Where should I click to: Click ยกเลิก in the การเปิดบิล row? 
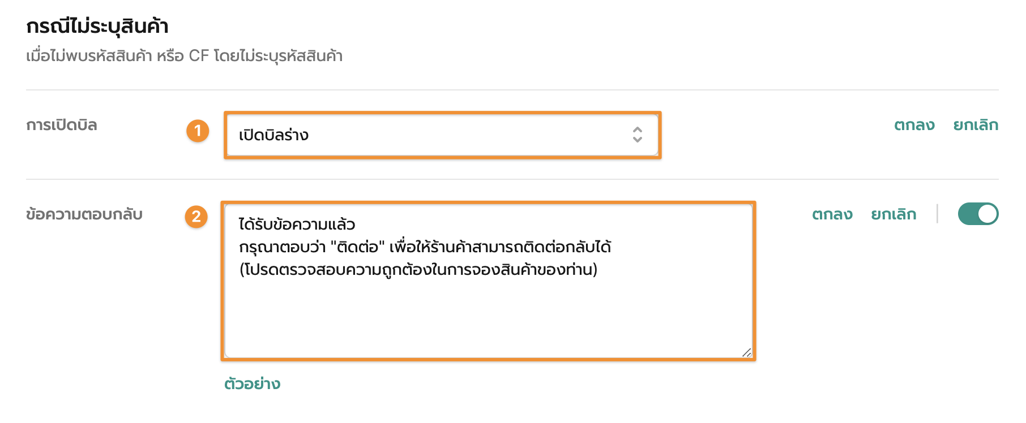click(975, 125)
